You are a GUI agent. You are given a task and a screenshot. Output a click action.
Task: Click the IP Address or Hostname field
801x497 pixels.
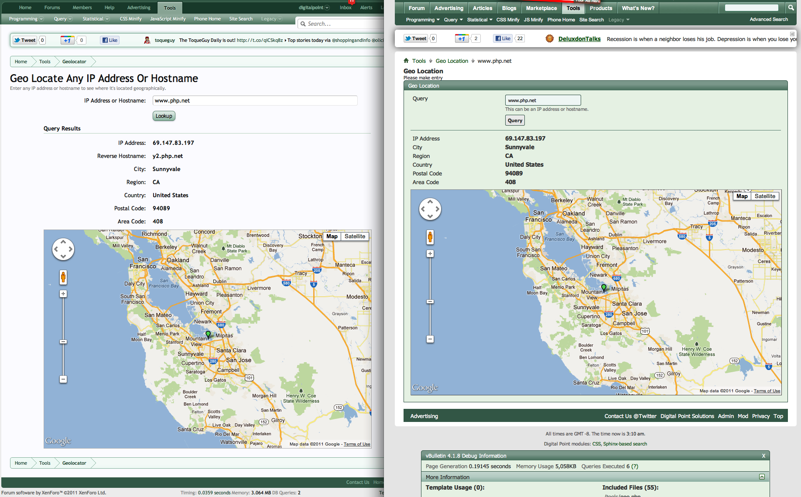[x=255, y=101]
